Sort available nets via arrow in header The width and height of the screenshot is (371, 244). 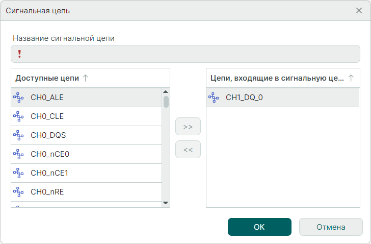click(x=86, y=78)
